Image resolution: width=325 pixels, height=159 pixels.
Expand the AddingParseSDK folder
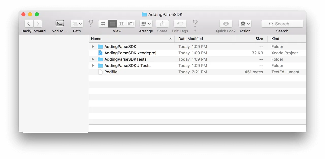[93, 47]
